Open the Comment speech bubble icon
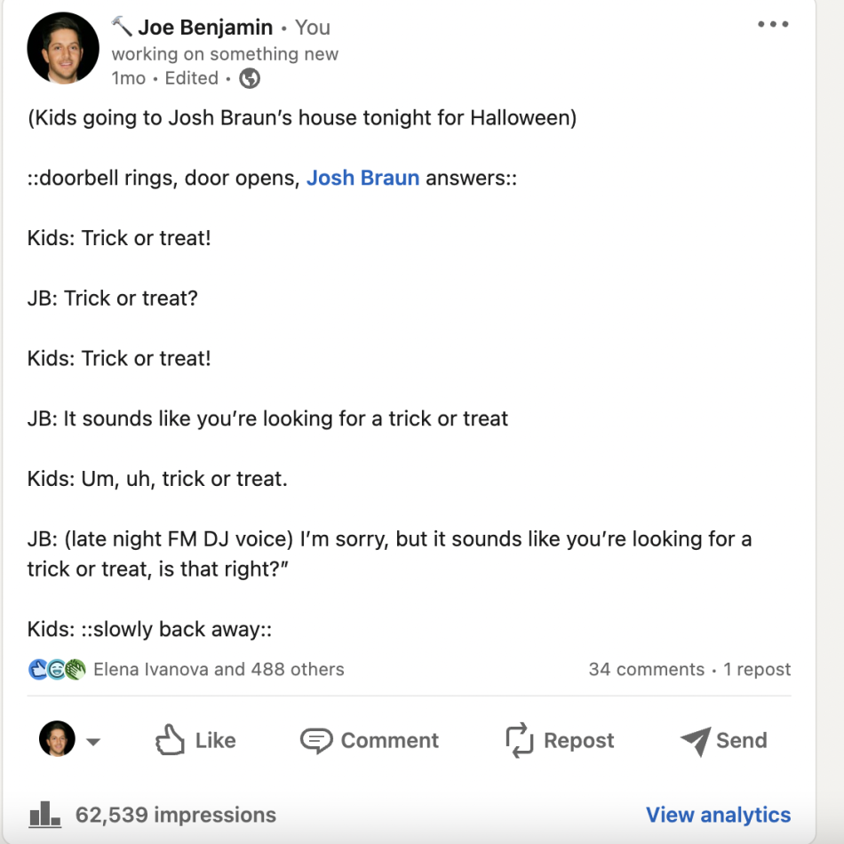 point(315,739)
